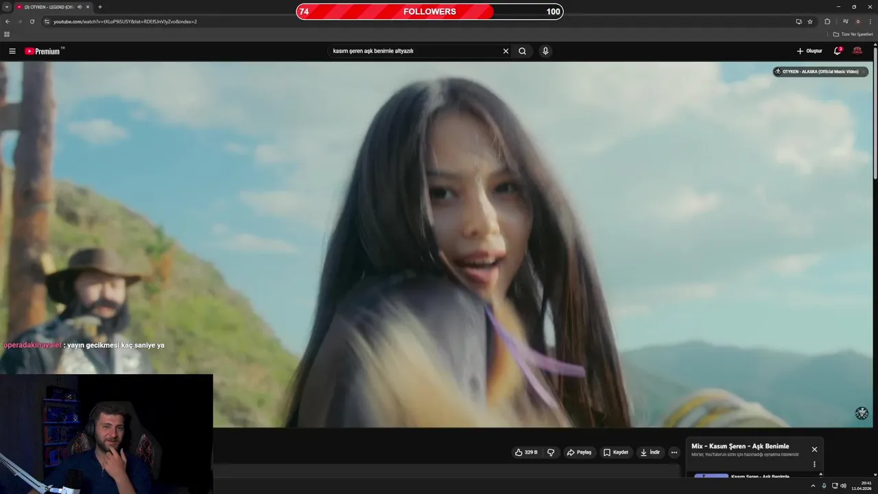Open Mix playlist three-dot options menu
Screen dimensions: 878x494
[x=814, y=464]
